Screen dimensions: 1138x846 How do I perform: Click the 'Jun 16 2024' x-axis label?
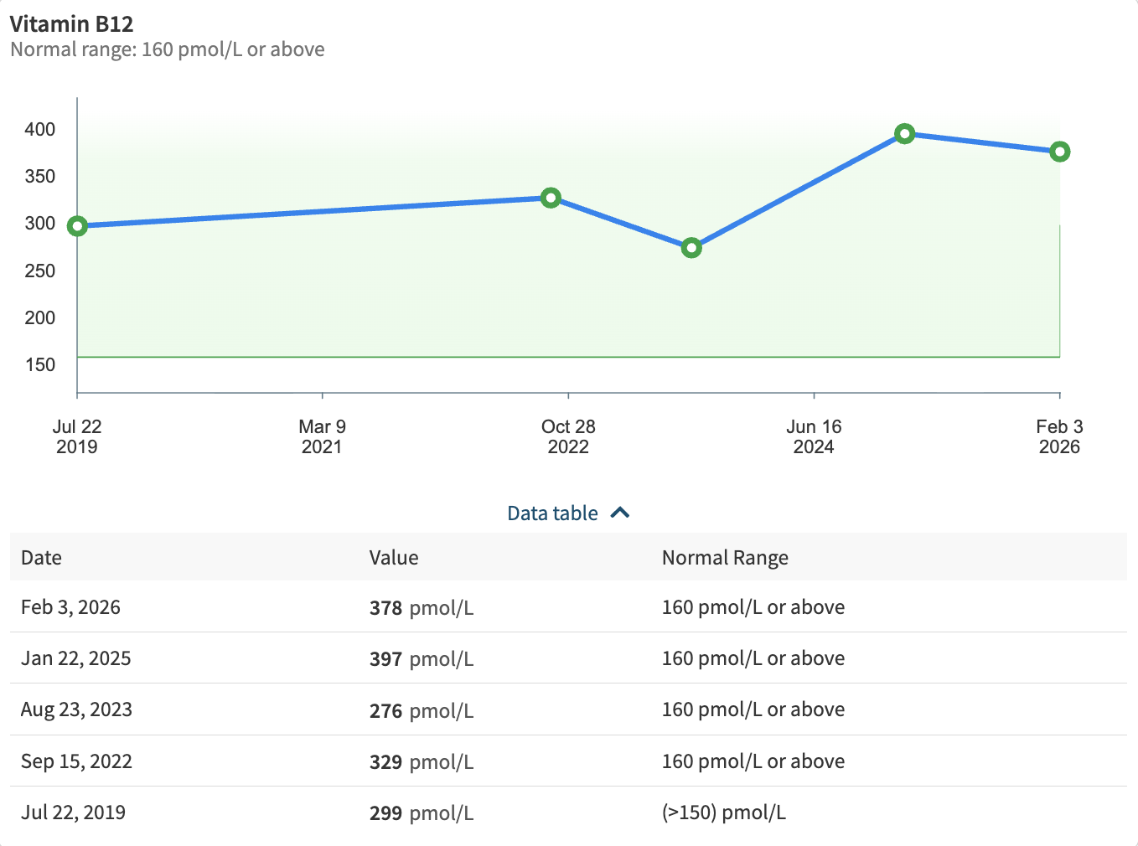(814, 436)
